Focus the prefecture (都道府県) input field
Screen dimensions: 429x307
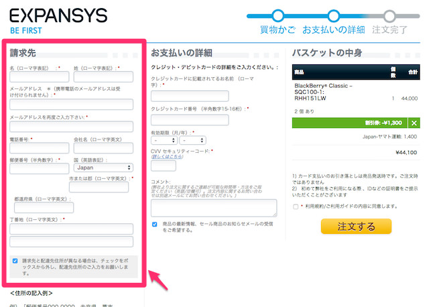(44, 208)
